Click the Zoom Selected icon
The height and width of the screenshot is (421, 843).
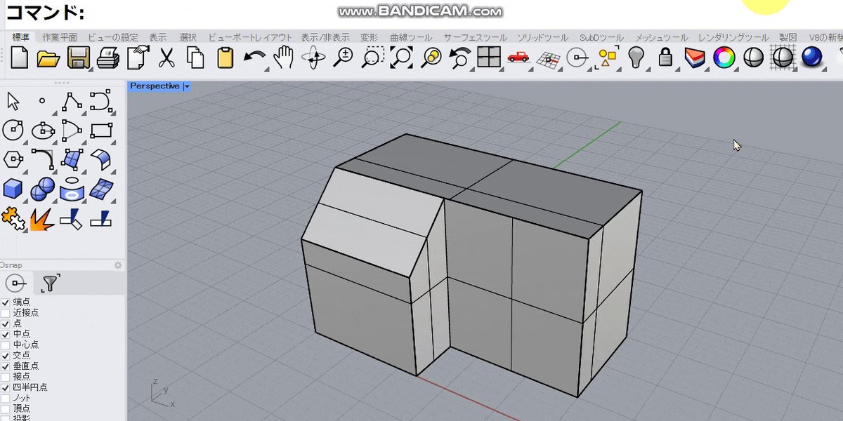coord(431,58)
